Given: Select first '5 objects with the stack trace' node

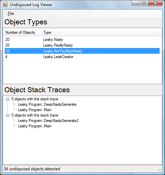Looking at the screenshot, I should 35,99.
